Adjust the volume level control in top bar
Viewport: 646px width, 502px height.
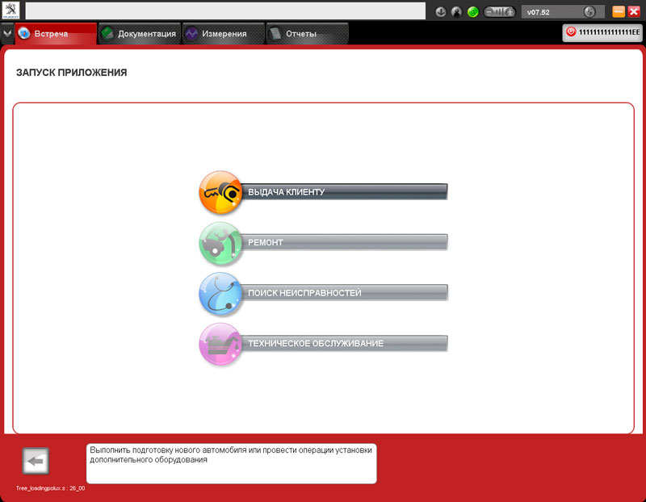499,12
